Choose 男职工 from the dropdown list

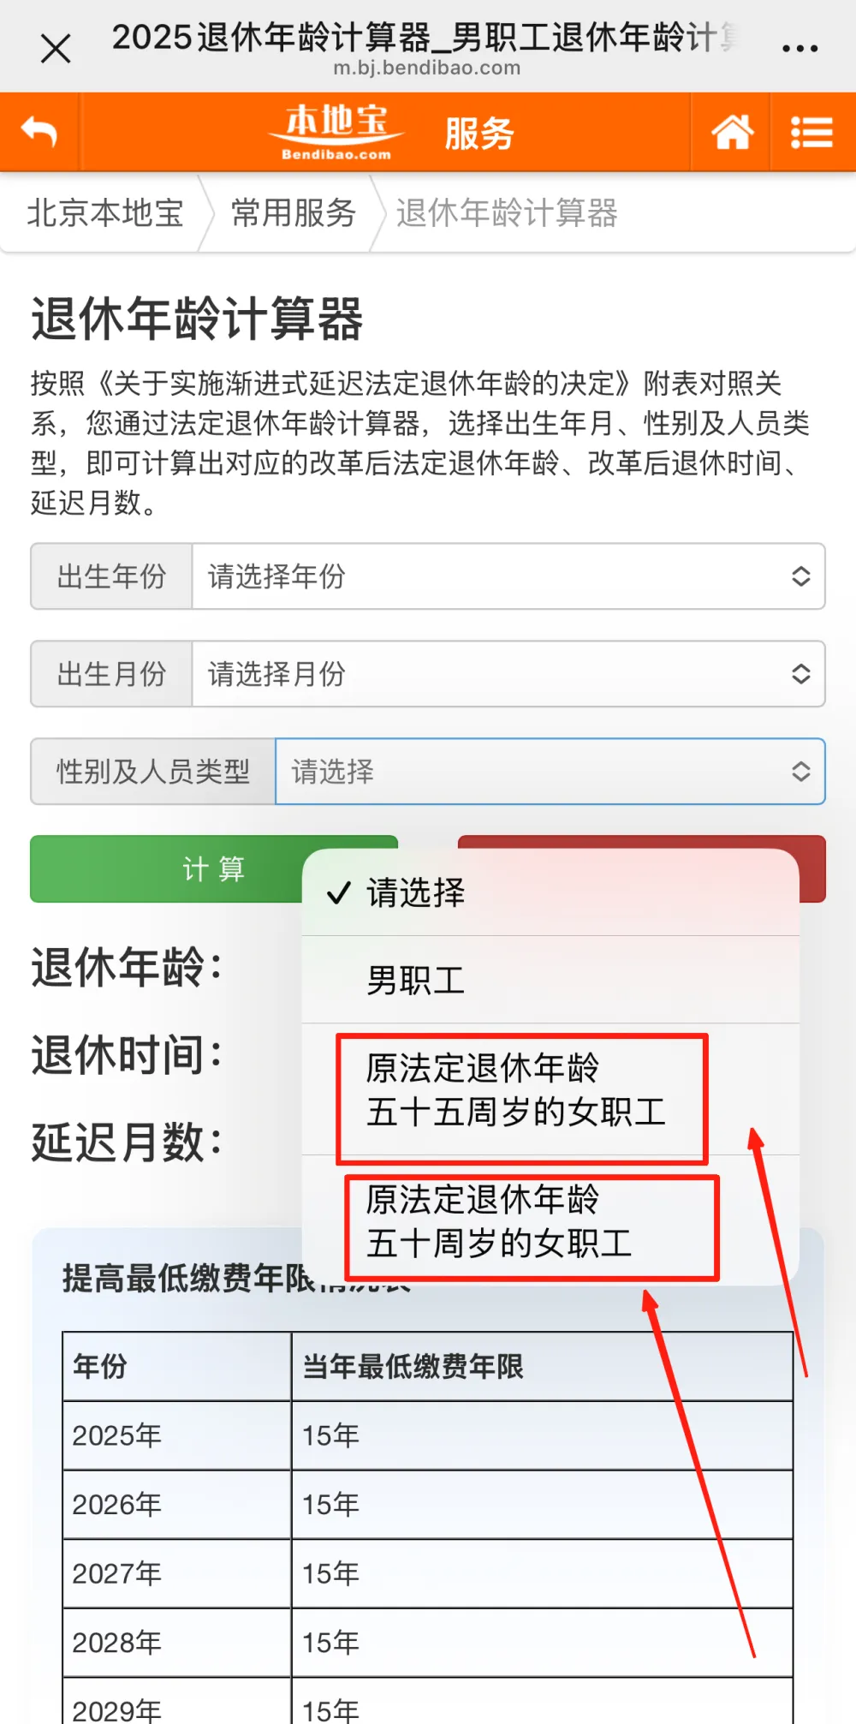click(550, 980)
